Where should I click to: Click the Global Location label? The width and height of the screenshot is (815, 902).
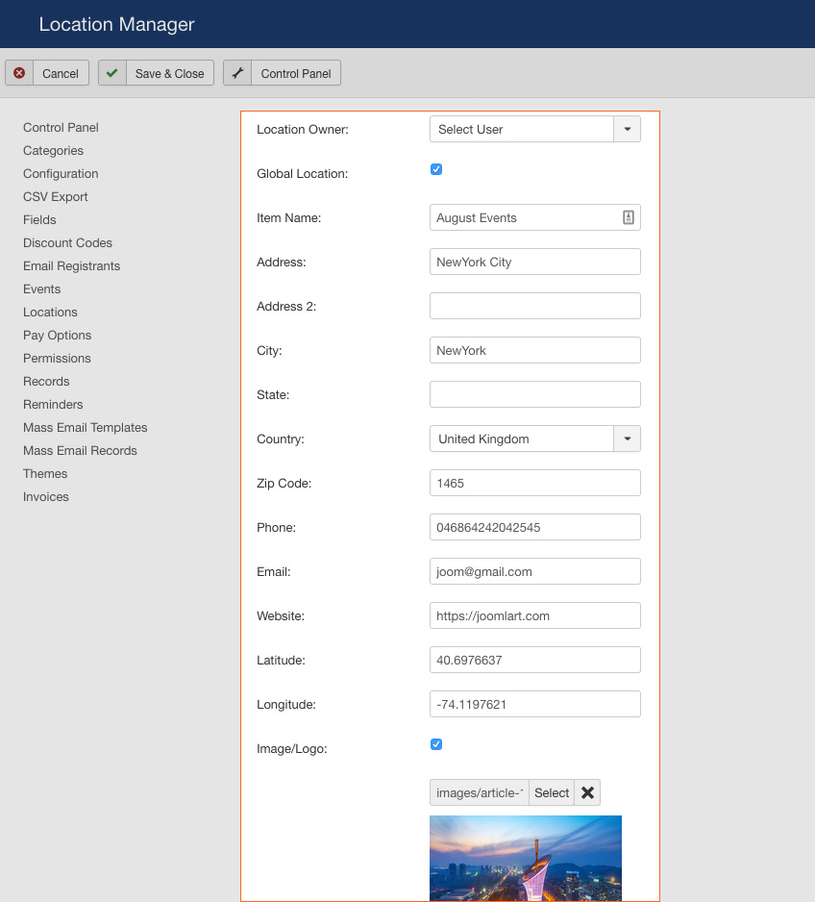[303, 173]
